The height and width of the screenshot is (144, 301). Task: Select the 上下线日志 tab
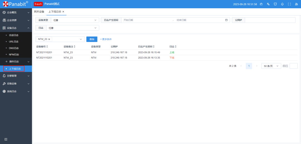point(55,12)
